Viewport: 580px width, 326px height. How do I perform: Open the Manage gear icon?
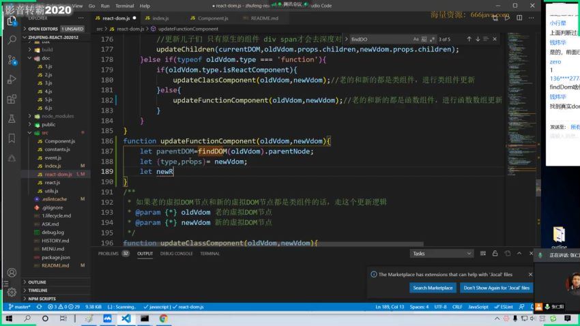pos(12,293)
